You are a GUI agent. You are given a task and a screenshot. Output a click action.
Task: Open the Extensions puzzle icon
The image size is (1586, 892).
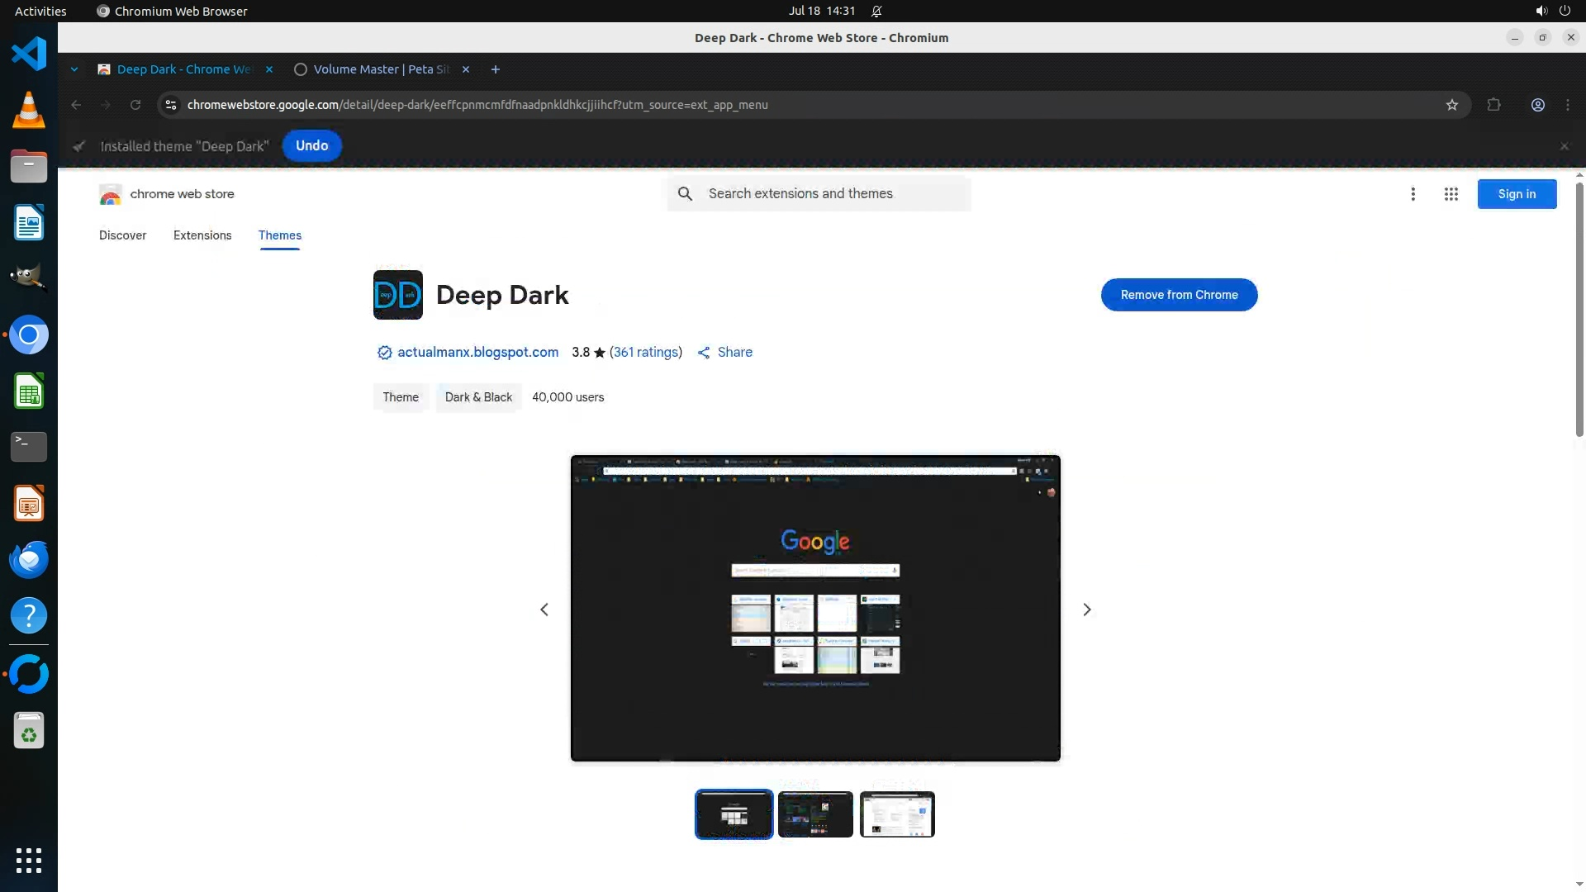point(1493,105)
